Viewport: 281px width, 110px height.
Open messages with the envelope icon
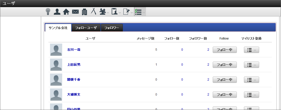tap(75, 12)
